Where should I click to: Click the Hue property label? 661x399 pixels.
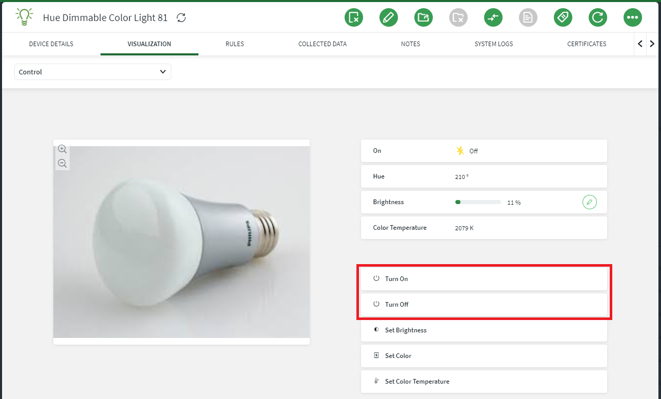(x=379, y=176)
